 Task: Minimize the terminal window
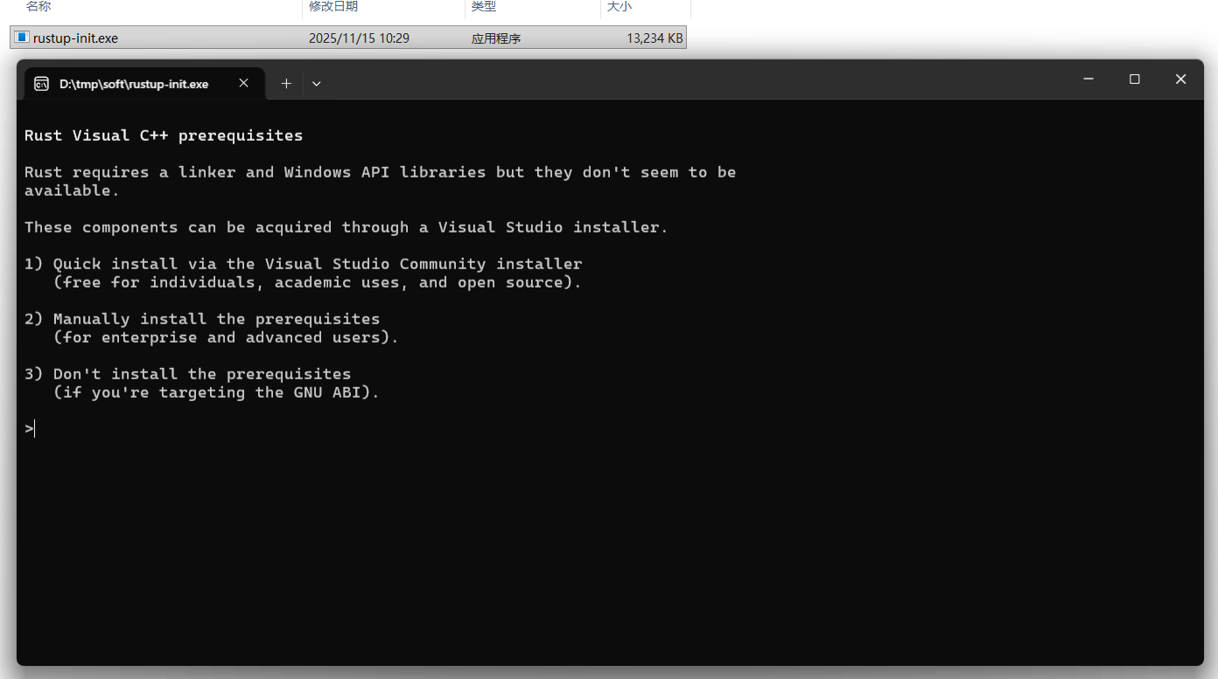pyautogui.click(x=1088, y=80)
